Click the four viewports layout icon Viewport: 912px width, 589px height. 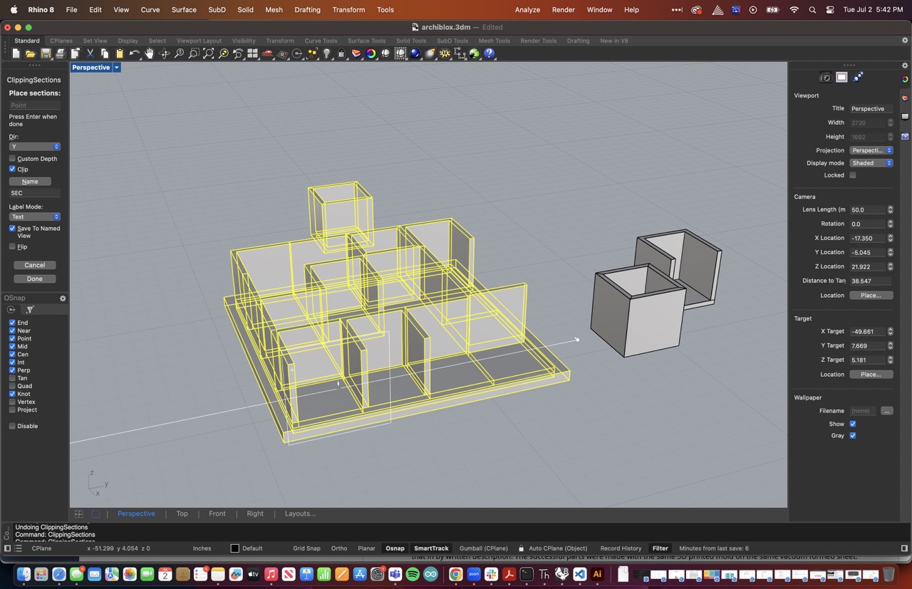(252, 53)
